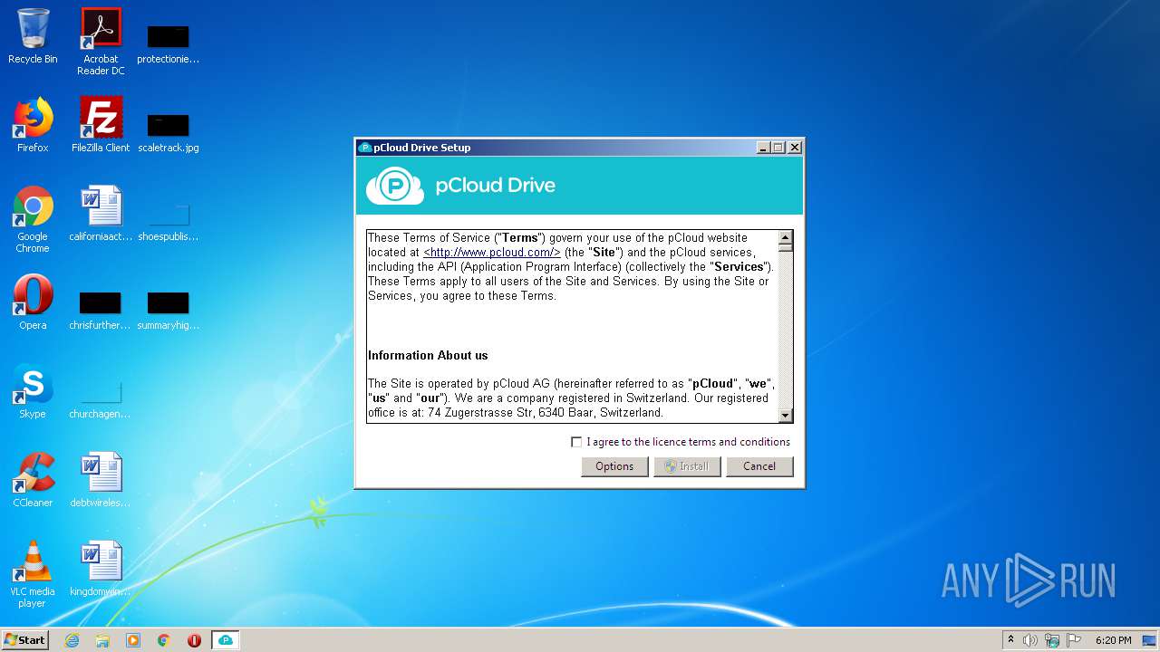This screenshot has height=652, width=1160.
Task: Open Chrome from the taskbar
Action: point(164,640)
